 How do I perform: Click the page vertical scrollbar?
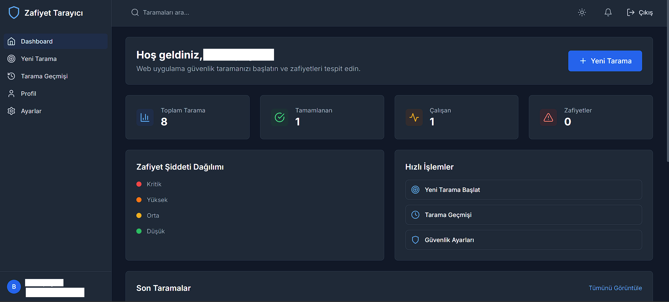click(x=668, y=80)
